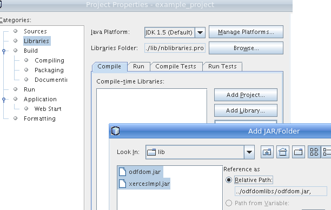Select Run category in tree
This screenshot has width=331, height=210.
tap(29, 89)
